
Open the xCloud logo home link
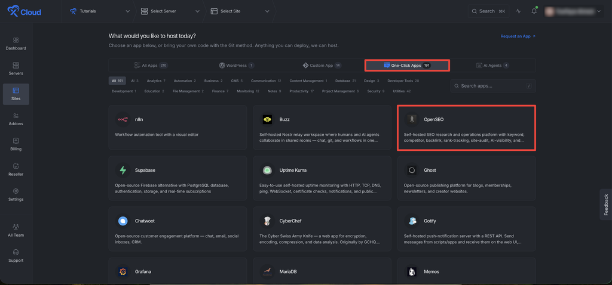click(24, 12)
